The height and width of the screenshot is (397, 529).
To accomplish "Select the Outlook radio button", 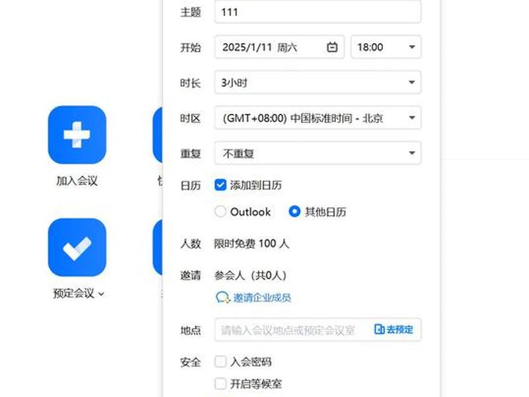I will click(220, 212).
